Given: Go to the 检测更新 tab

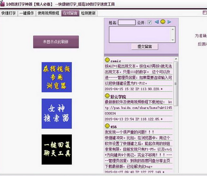Looking at the screenshot, I should [88, 13].
